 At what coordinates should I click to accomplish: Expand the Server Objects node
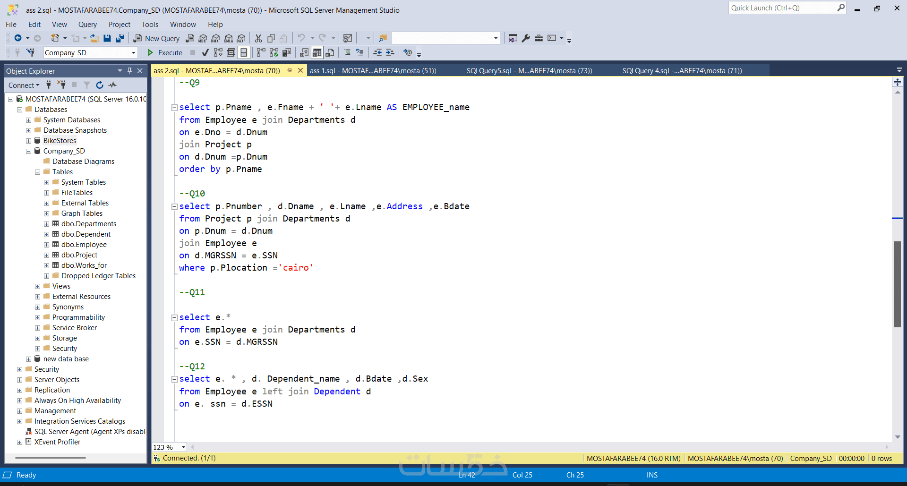pos(19,380)
